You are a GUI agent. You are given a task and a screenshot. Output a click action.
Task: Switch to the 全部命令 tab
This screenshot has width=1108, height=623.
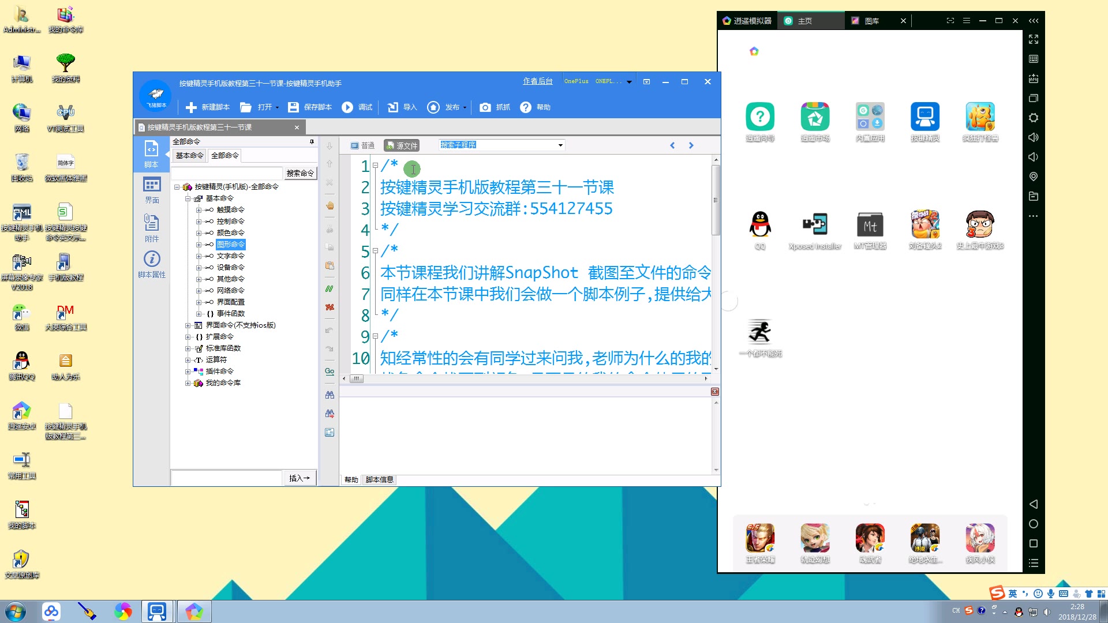224,155
